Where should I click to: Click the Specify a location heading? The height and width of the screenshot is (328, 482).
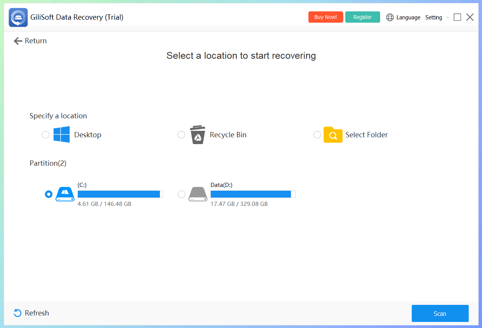(x=58, y=116)
